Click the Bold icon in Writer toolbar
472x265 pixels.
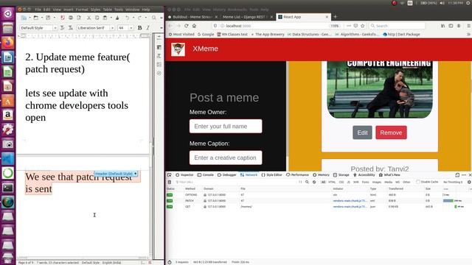[x=139, y=28]
